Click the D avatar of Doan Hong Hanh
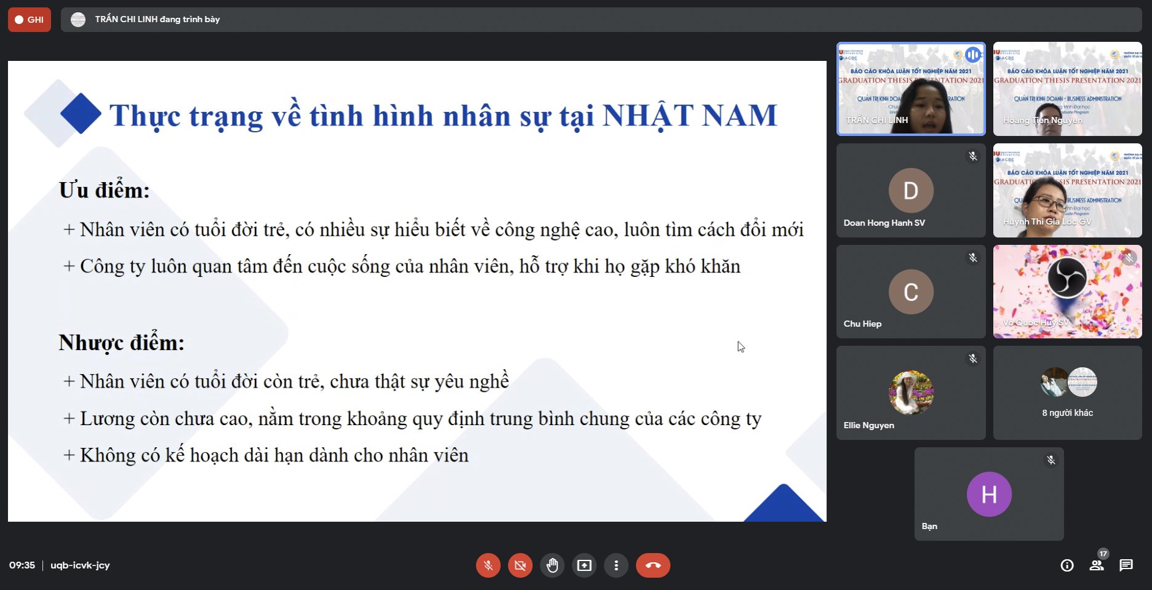 [911, 190]
